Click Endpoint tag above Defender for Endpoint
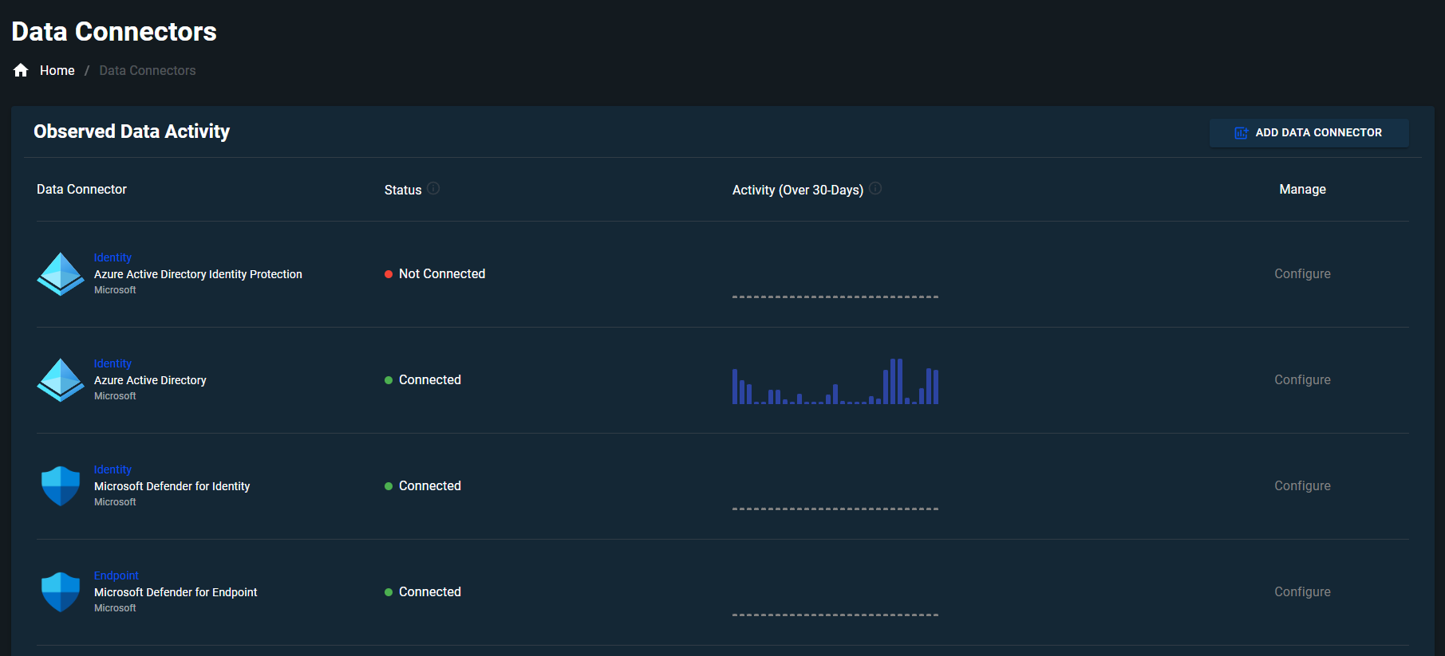 [x=116, y=575]
